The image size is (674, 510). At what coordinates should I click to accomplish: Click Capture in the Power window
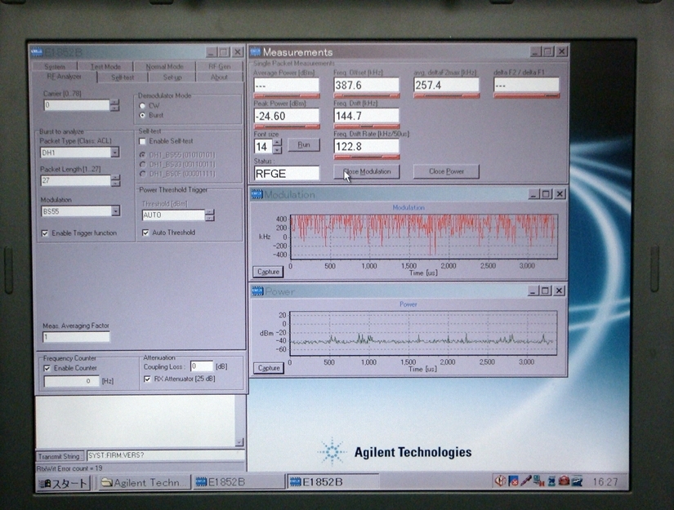[x=269, y=368]
